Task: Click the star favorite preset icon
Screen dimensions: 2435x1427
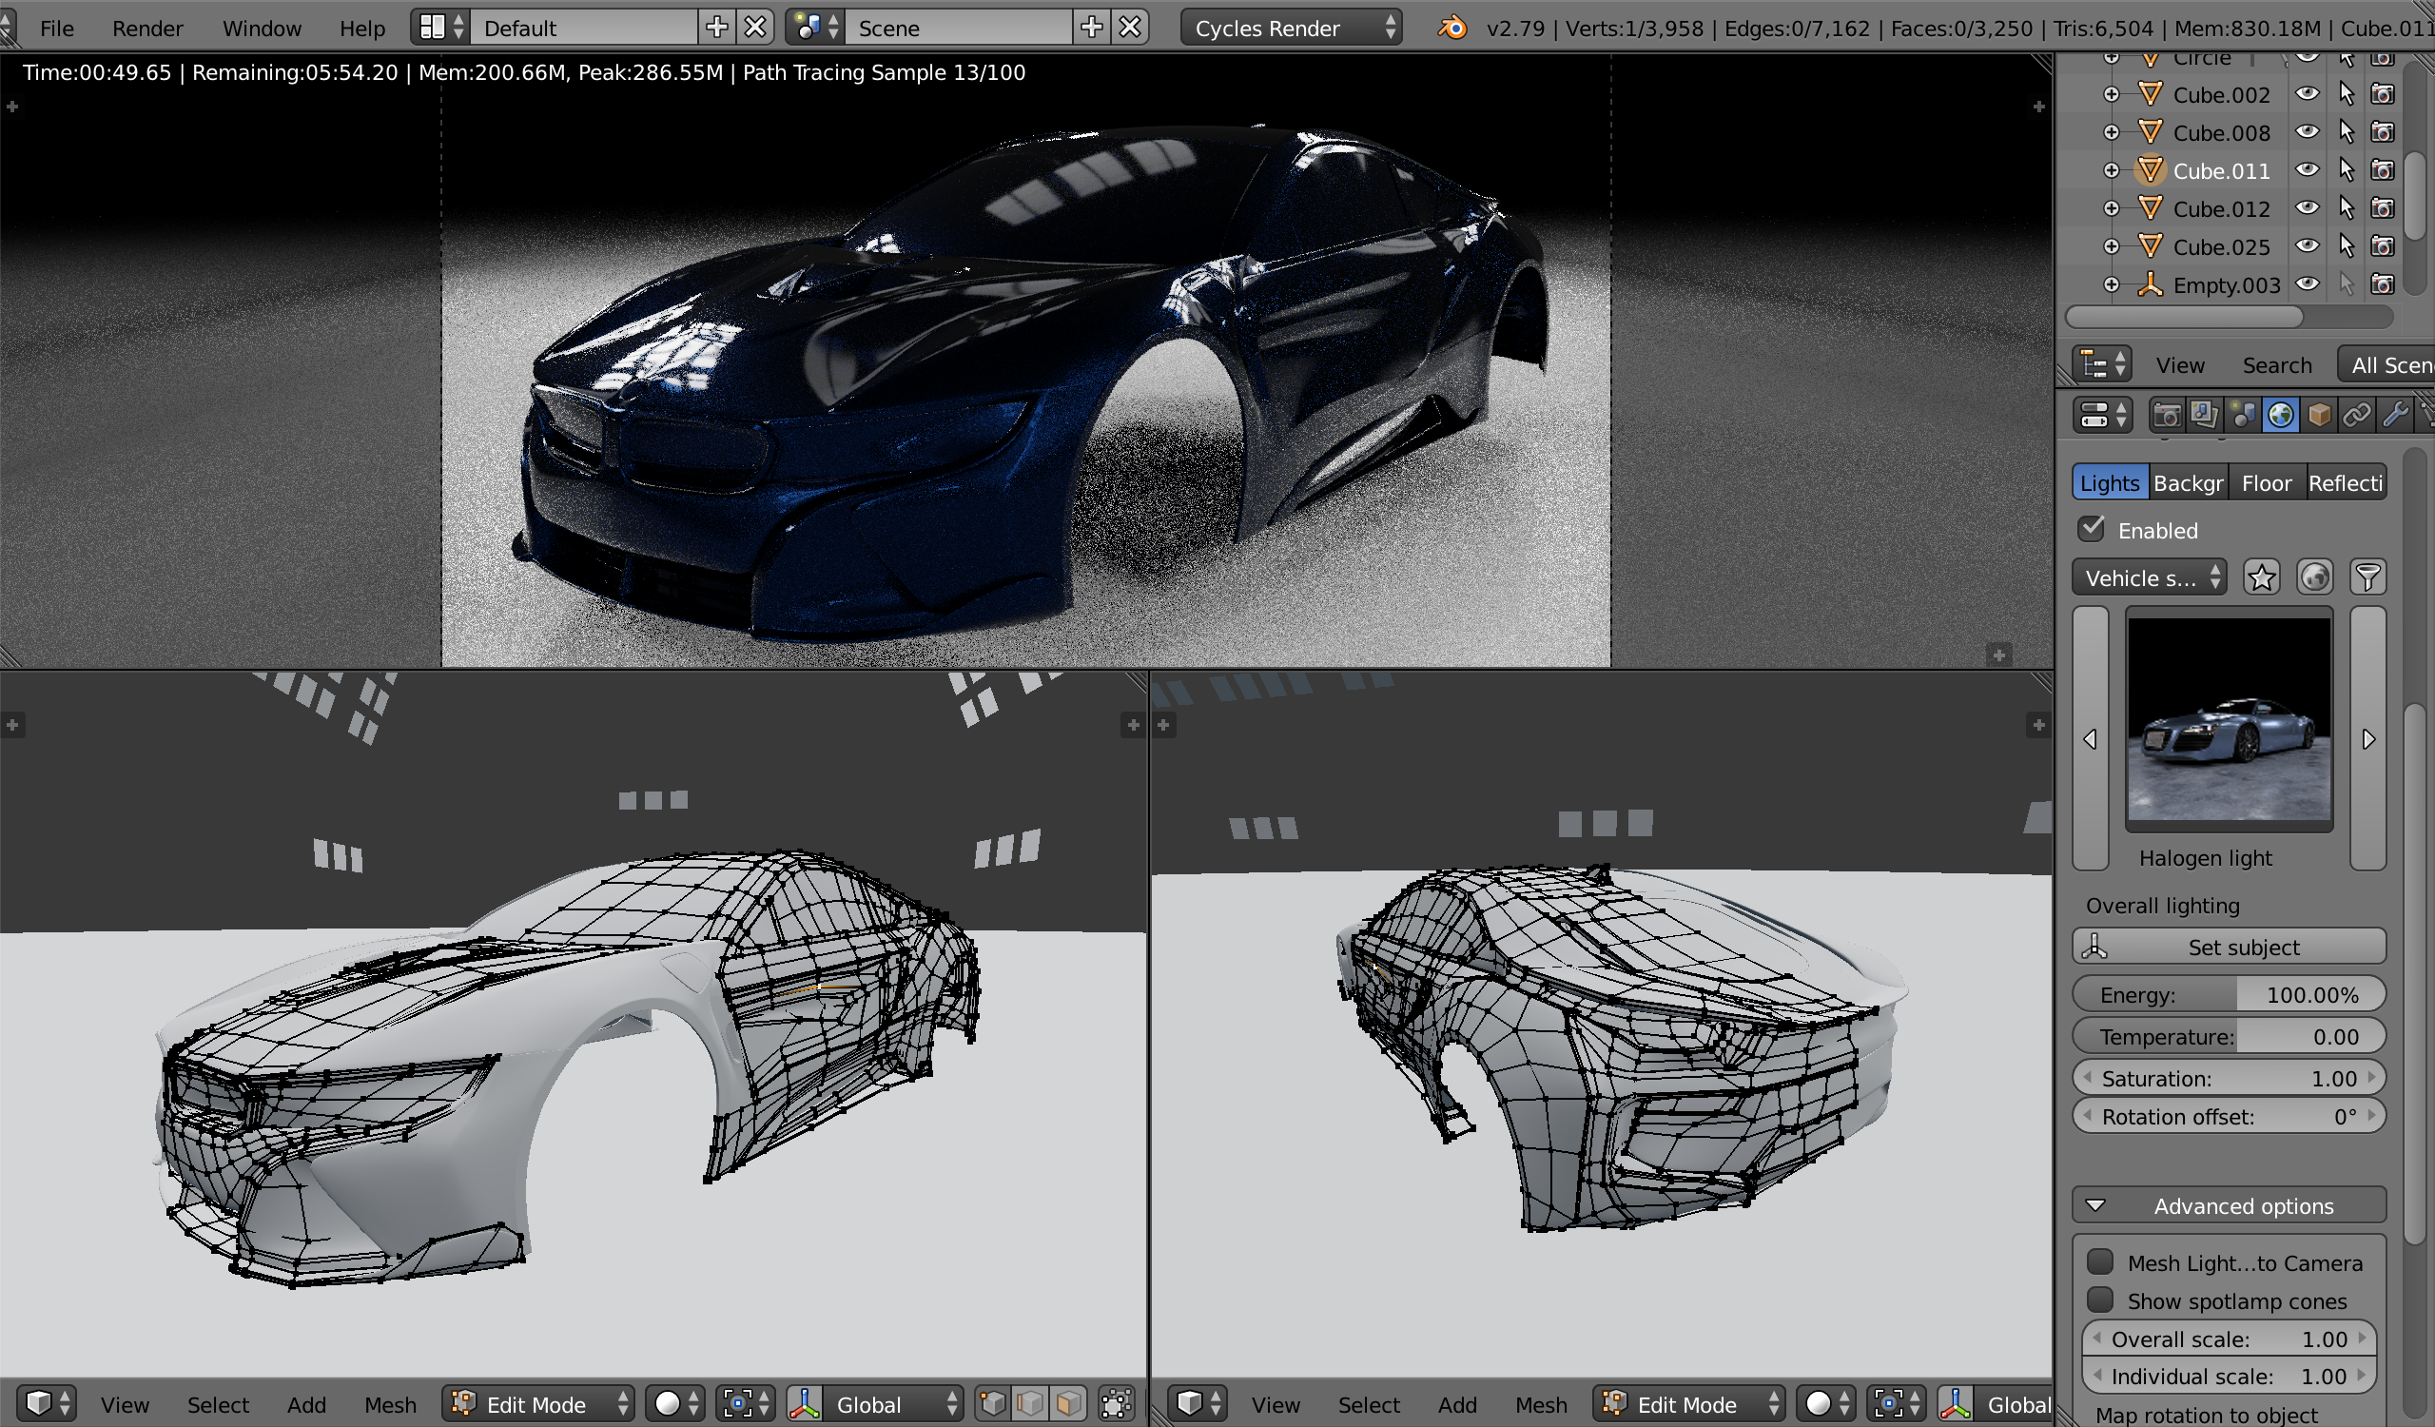Action: click(2261, 577)
